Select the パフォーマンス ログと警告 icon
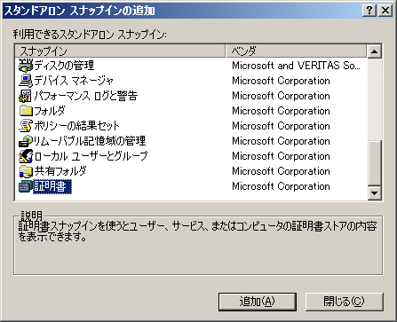This screenshot has width=397, height=322. [x=26, y=96]
